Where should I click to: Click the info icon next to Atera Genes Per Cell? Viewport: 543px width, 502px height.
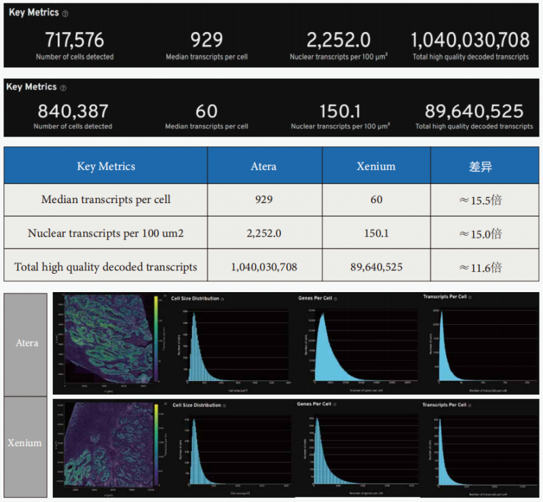335,298
